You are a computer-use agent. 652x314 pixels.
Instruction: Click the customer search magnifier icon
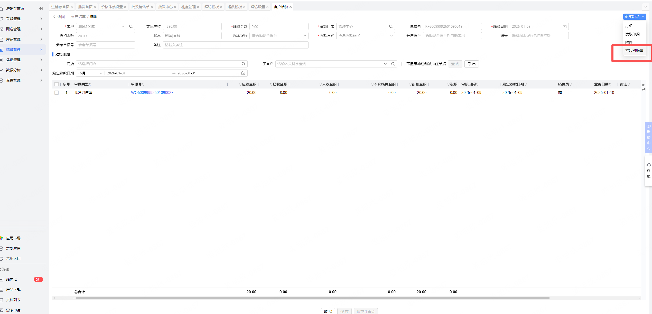[x=131, y=26]
